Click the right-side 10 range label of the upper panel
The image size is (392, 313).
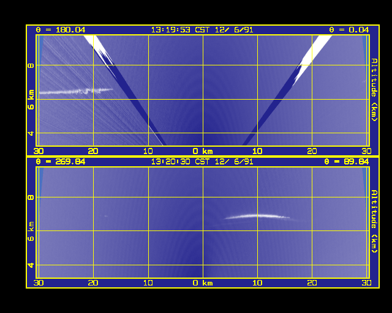(257, 151)
